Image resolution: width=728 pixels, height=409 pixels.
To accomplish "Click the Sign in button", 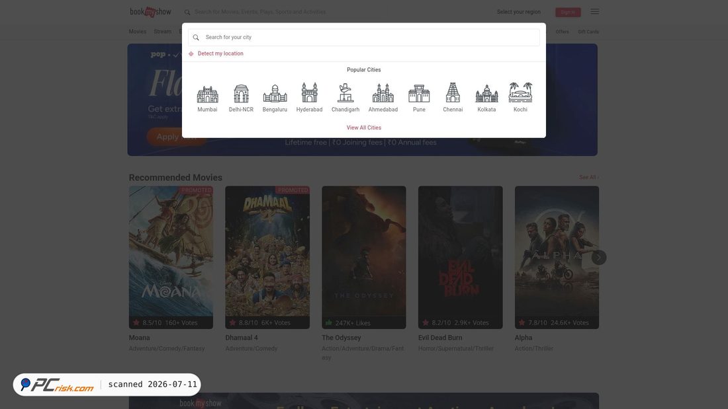I will coord(568,12).
